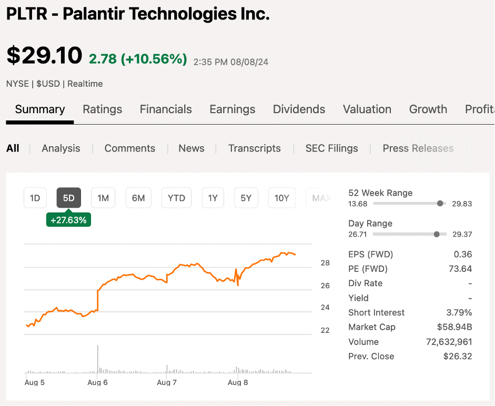Viewport: 495px width, 406px height.
Task: Show the Comments filter
Action: (130, 148)
